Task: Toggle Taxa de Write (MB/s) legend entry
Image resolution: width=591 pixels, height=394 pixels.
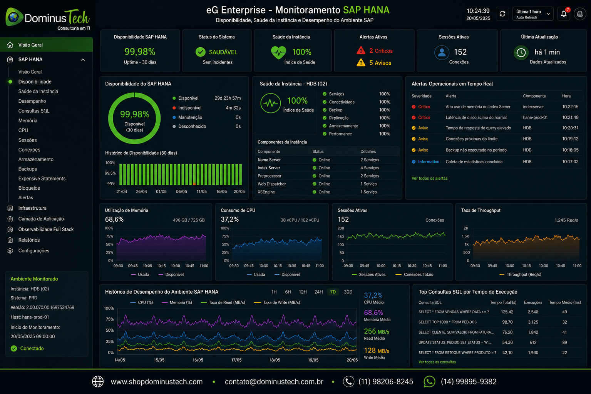Action: (x=278, y=302)
